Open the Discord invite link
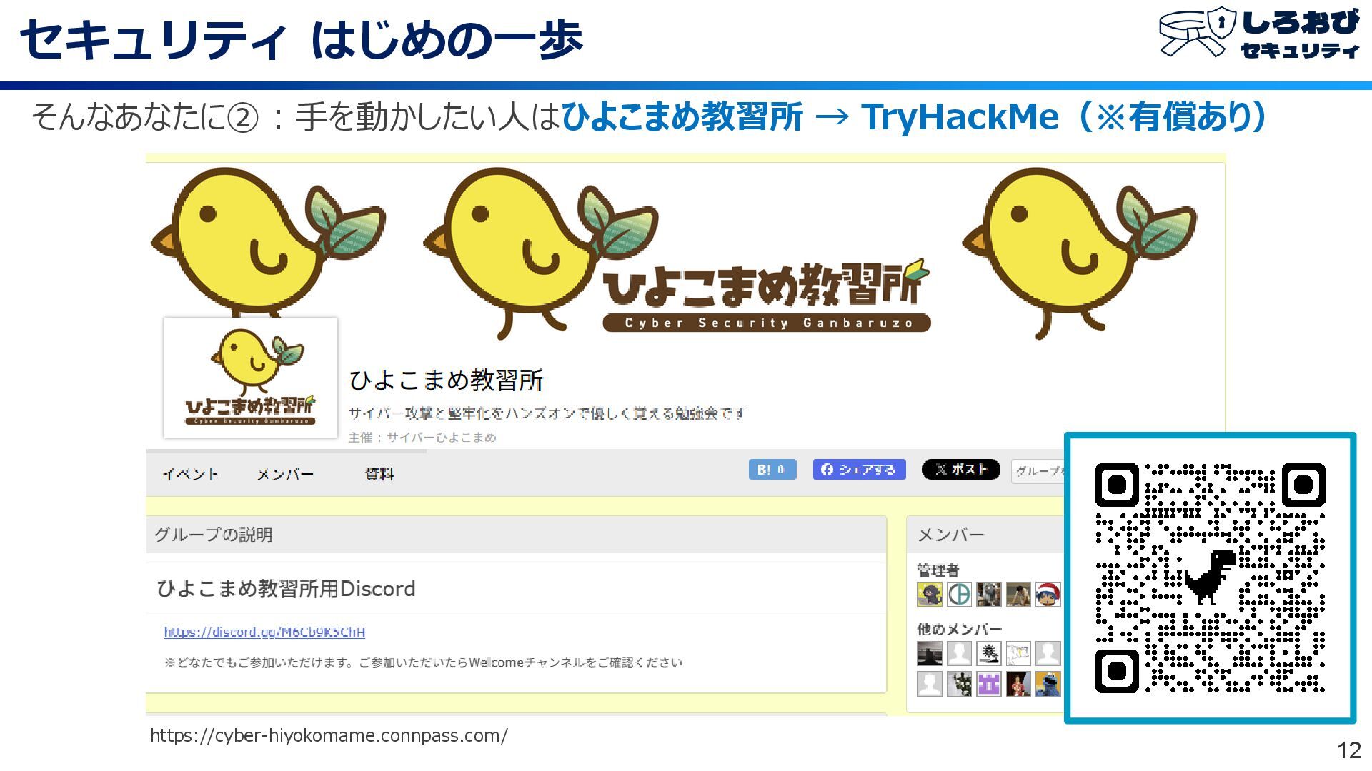 (264, 632)
